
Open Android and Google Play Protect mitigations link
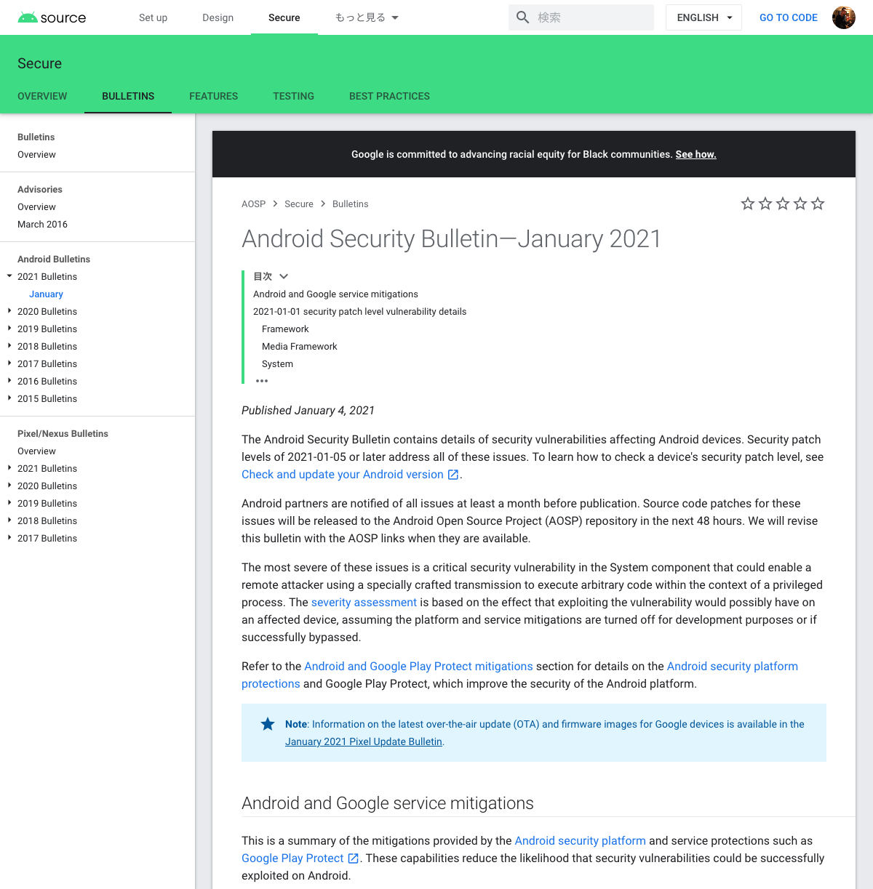pyautogui.click(x=418, y=667)
